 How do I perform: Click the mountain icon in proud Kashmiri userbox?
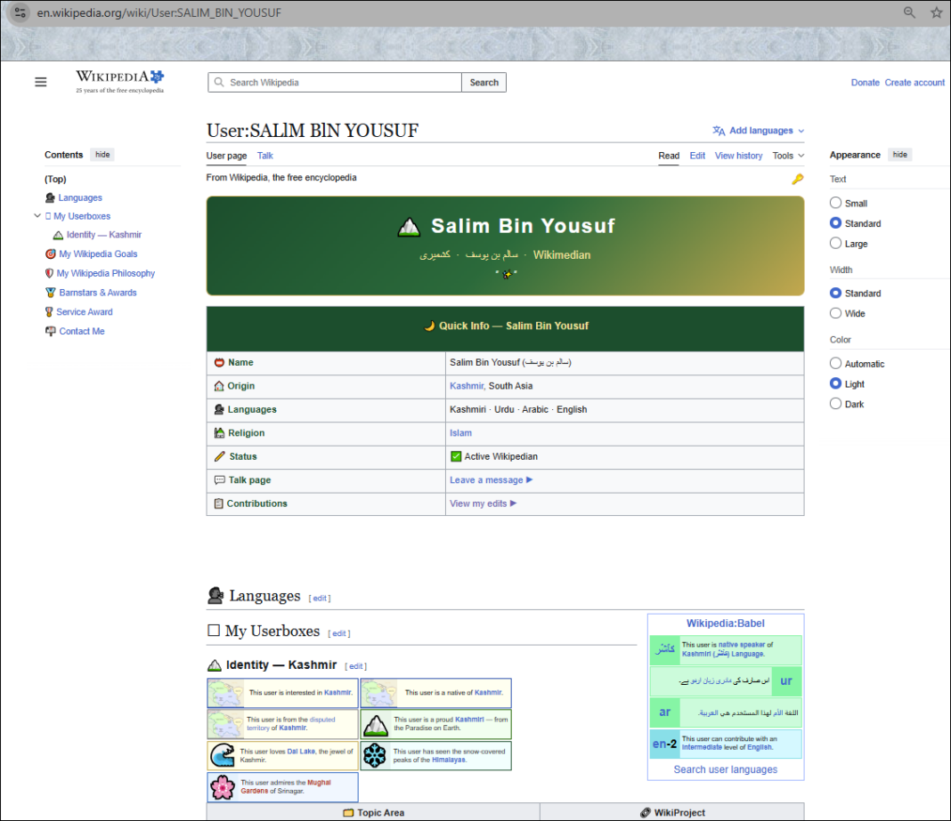(376, 724)
